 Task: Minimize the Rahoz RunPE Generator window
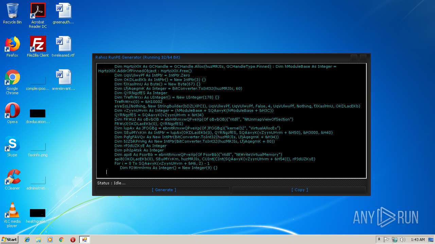pyautogui.click(x=354, y=57)
